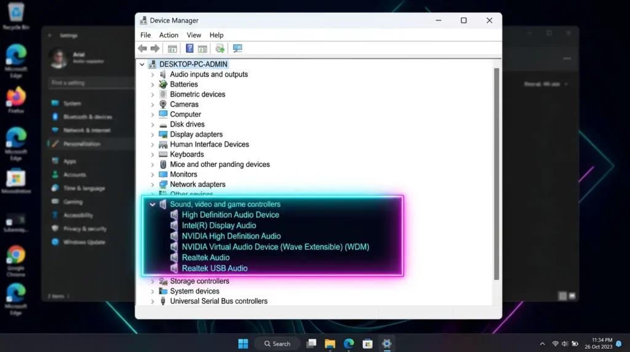The image size is (630, 352).
Task: Click speaker icon beside Realtek Audio
Action: pos(173,258)
